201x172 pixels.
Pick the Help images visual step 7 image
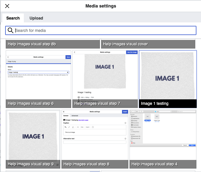[105, 75]
